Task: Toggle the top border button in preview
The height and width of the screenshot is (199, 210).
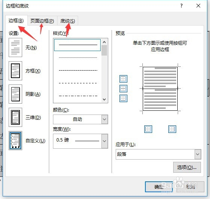Action: [x=123, y=79]
